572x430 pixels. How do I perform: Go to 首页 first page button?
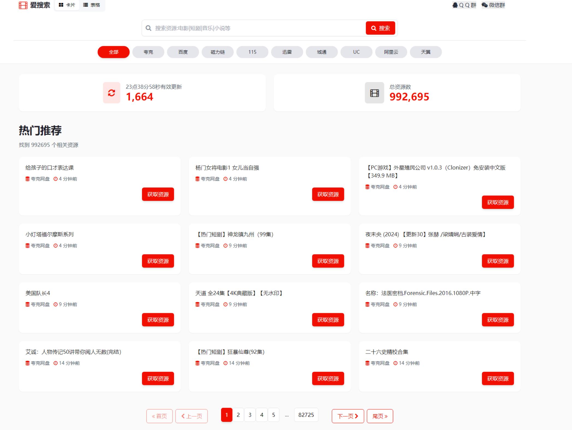coord(159,416)
